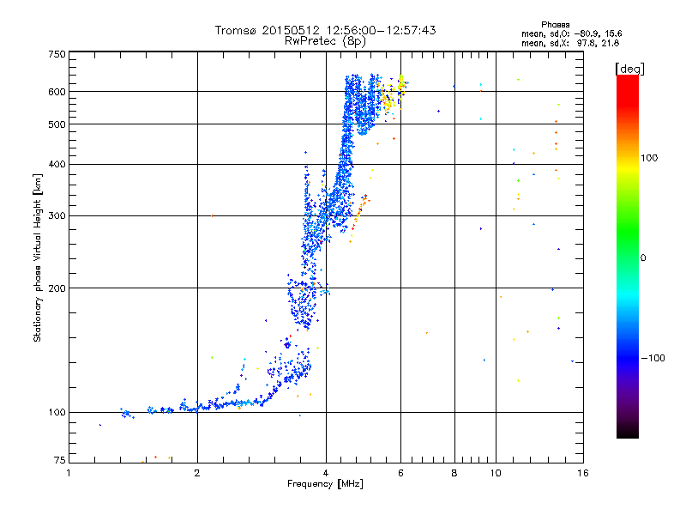Click the colorbar tick label "100"
Viewport: 686px width, 515px height.
(x=649, y=158)
